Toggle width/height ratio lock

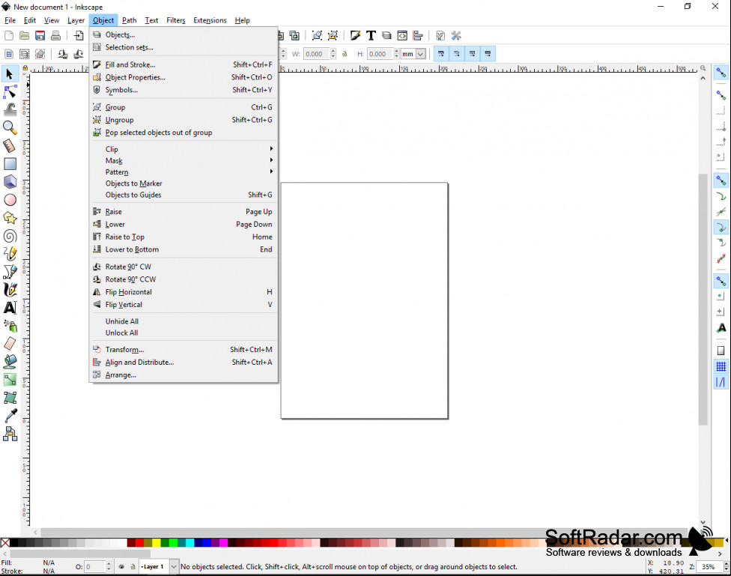tap(345, 54)
